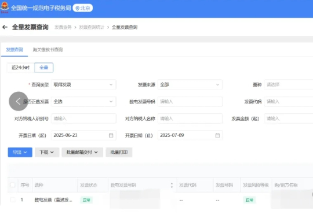Click the 全量发票查询 breadcrumb text
This screenshot has height=215, width=313.
click(125, 27)
